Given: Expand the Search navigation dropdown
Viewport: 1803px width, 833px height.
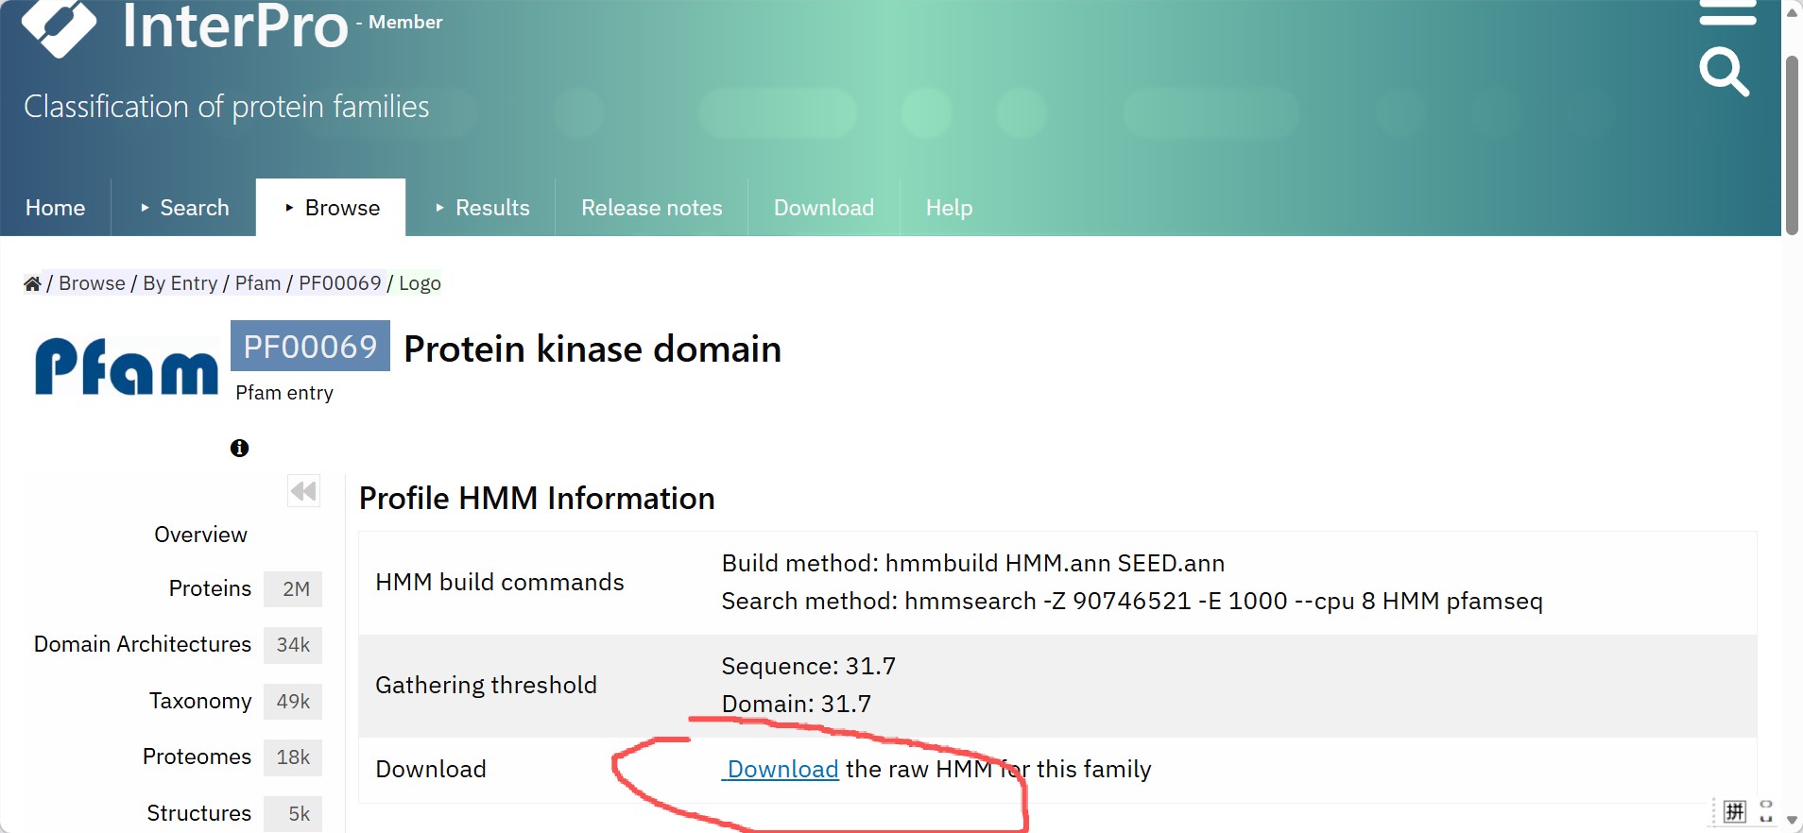Looking at the screenshot, I should [x=183, y=208].
